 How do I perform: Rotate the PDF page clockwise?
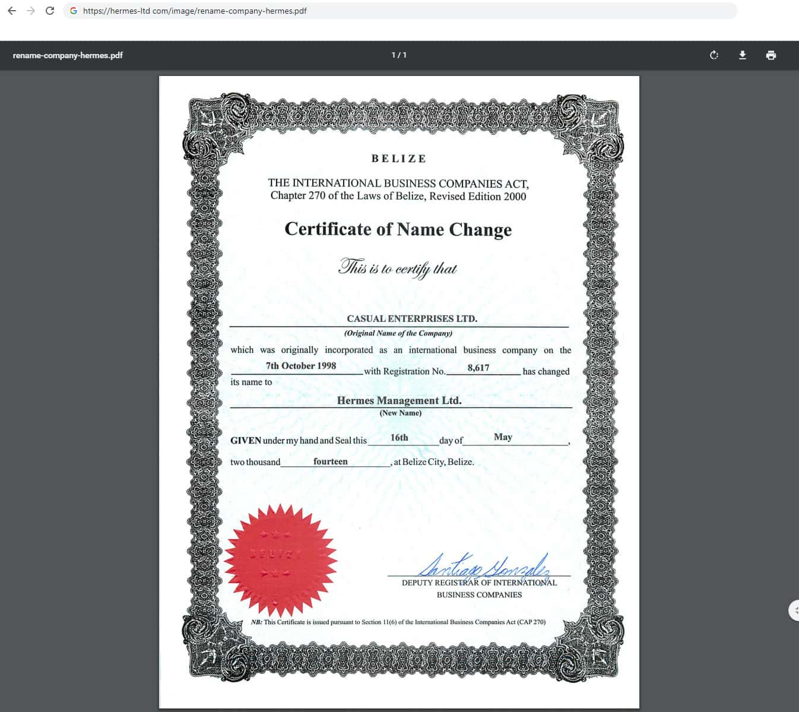coord(714,55)
